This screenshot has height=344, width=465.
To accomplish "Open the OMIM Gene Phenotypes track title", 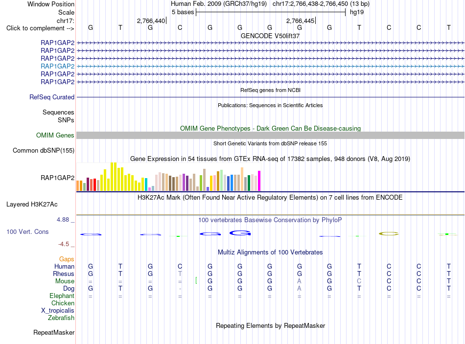I will tap(270, 128).
